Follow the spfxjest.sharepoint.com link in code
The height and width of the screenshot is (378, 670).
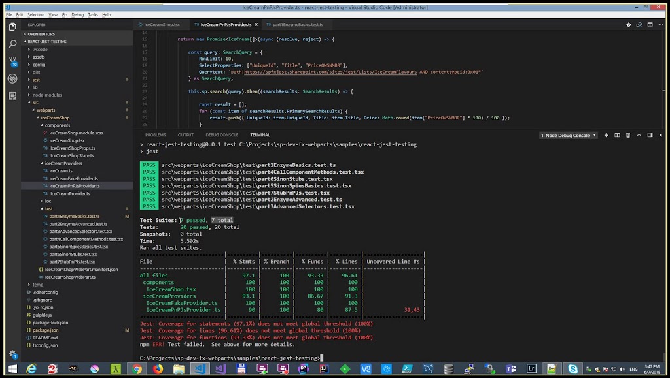(x=330, y=72)
